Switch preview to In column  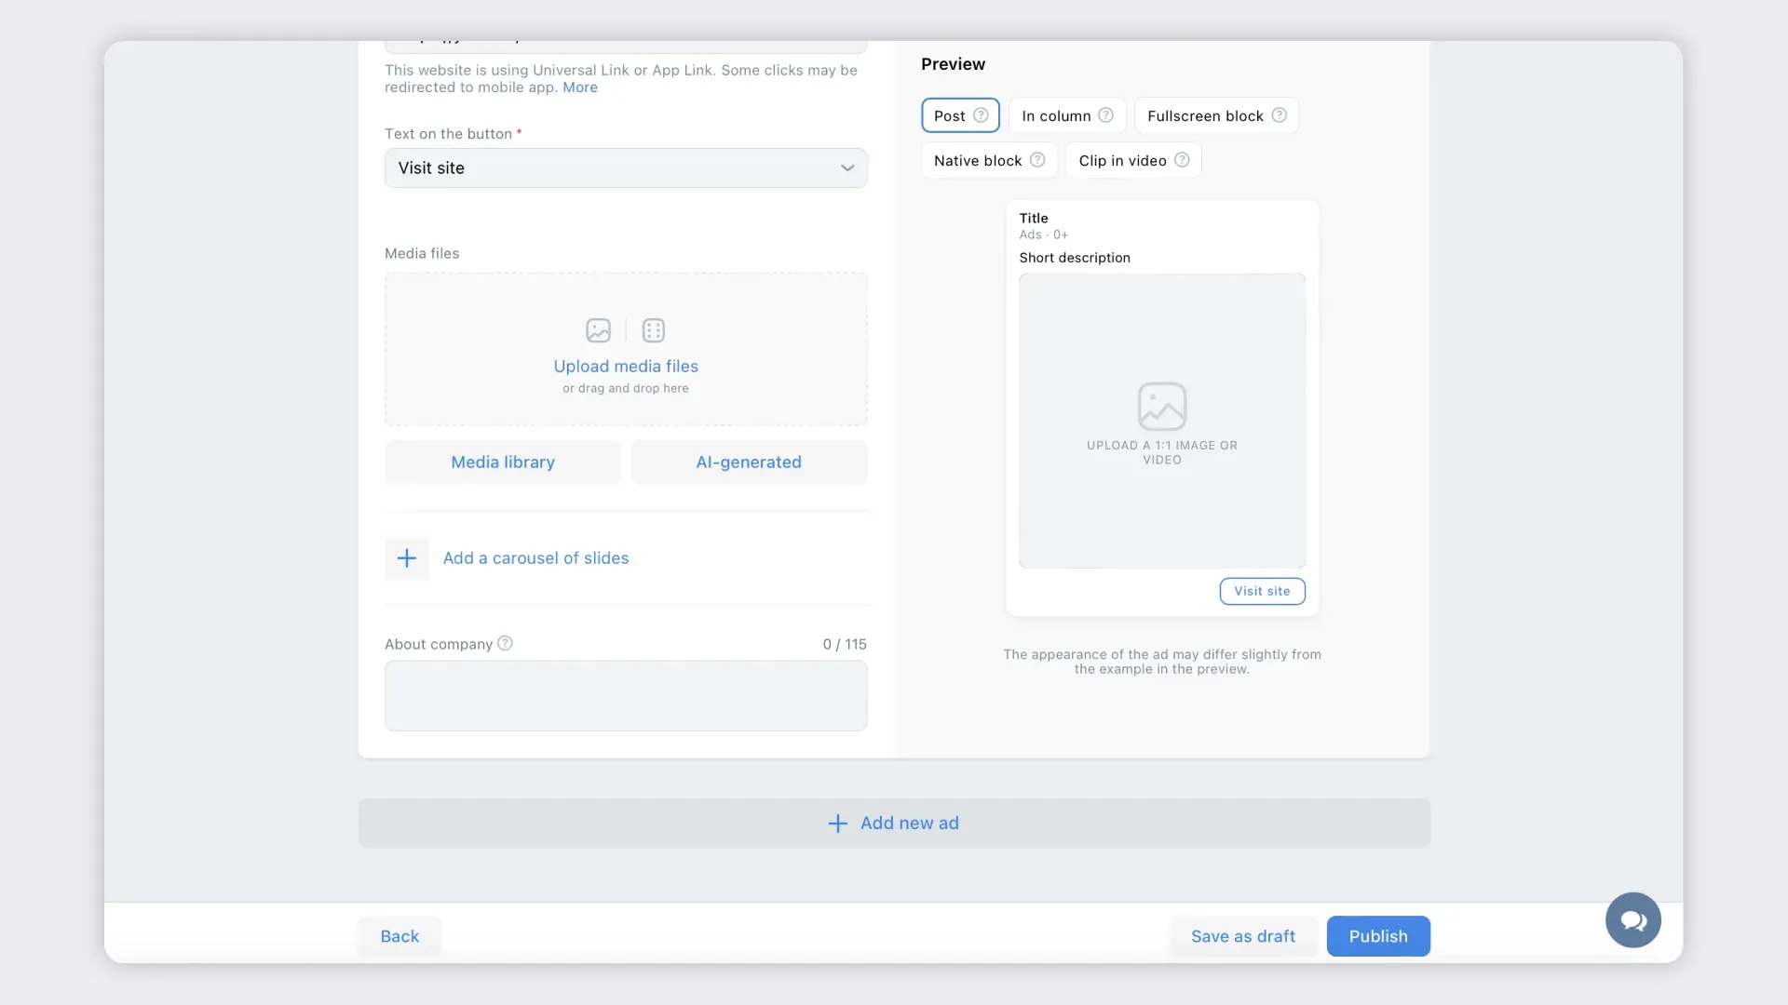(x=1055, y=115)
